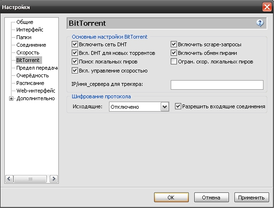Open the help question mark icon
Viewport: 274px width, 208px height.
260,23
